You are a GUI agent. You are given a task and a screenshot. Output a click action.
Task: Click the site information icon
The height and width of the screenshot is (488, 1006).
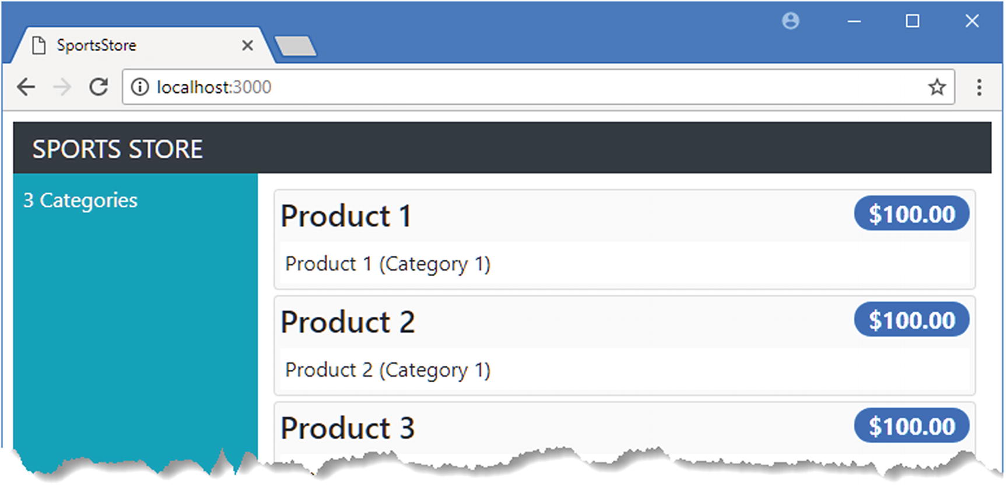(x=140, y=87)
